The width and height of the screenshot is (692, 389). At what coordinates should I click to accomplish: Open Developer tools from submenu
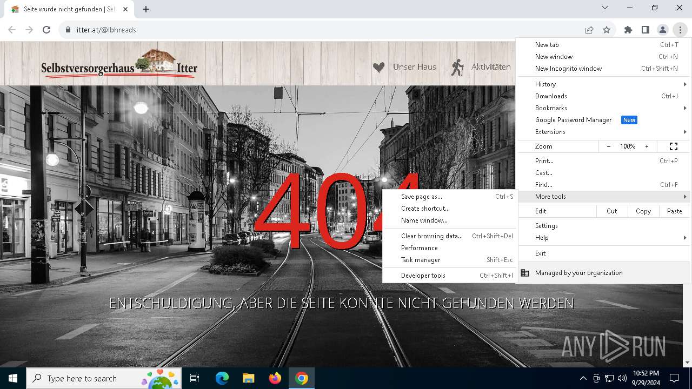pyautogui.click(x=450, y=276)
